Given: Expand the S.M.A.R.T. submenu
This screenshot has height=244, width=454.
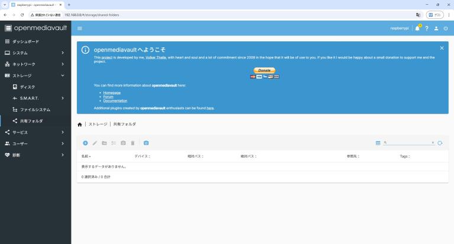Looking at the screenshot, I should (35, 98).
